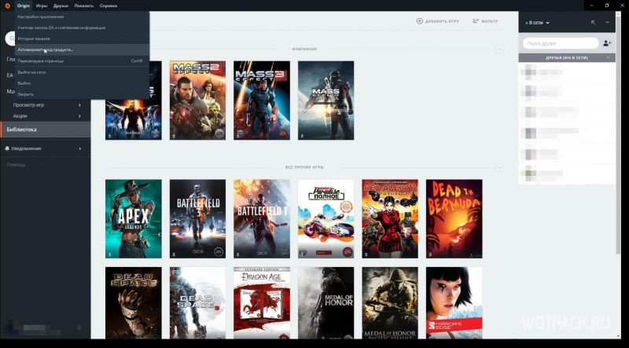The image size is (629, 348).
Task: Open the В сети status dropdown
Action: [x=538, y=23]
